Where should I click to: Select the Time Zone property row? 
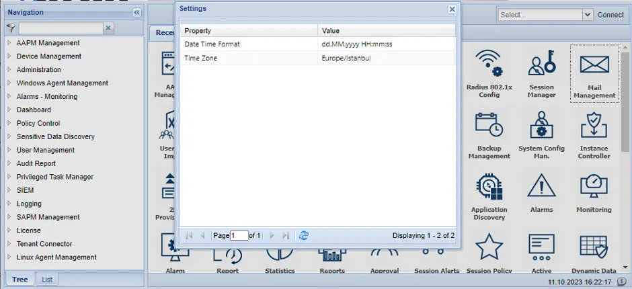point(317,58)
